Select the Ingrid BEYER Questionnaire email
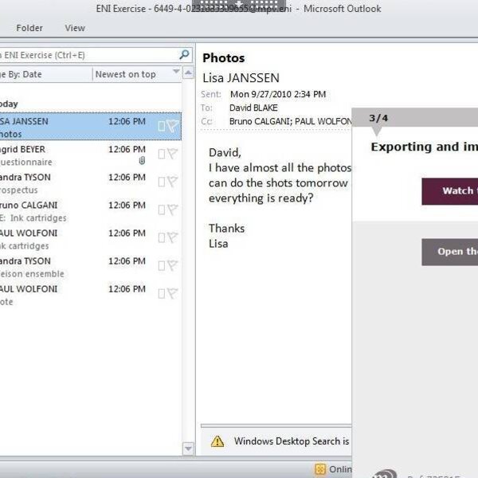The image size is (478, 478). (91, 155)
